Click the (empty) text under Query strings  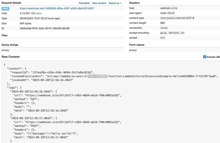pos(5,50)
